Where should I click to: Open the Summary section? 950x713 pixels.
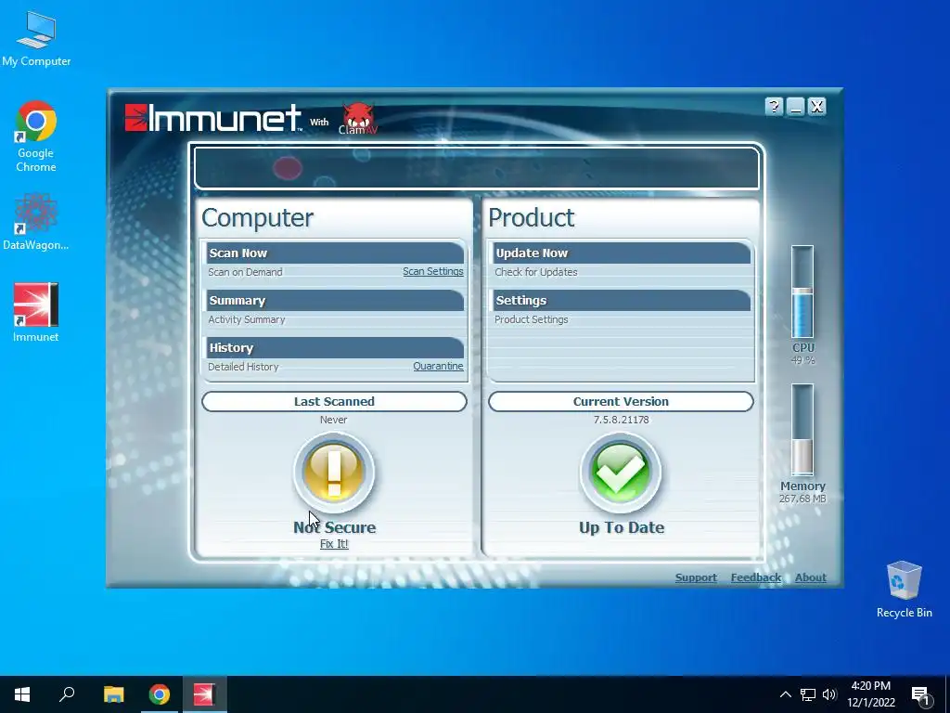[x=335, y=301]
